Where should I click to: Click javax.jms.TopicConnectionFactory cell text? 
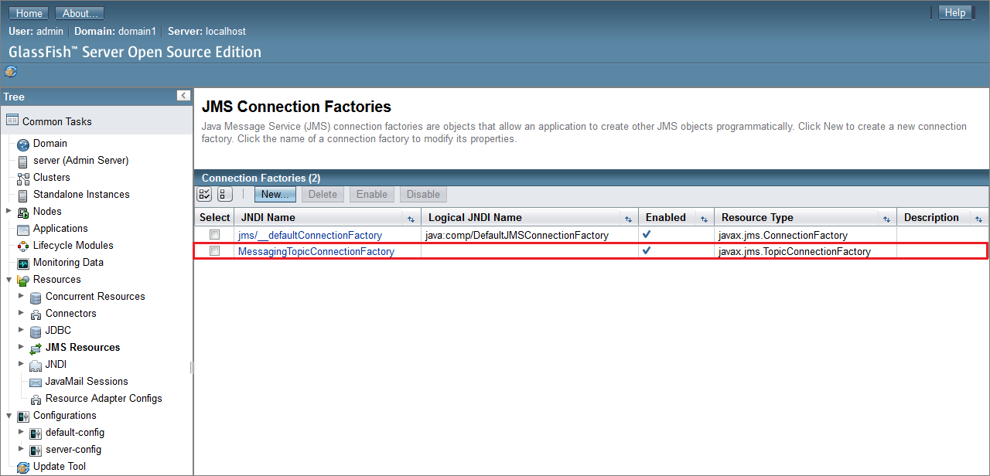794,252
